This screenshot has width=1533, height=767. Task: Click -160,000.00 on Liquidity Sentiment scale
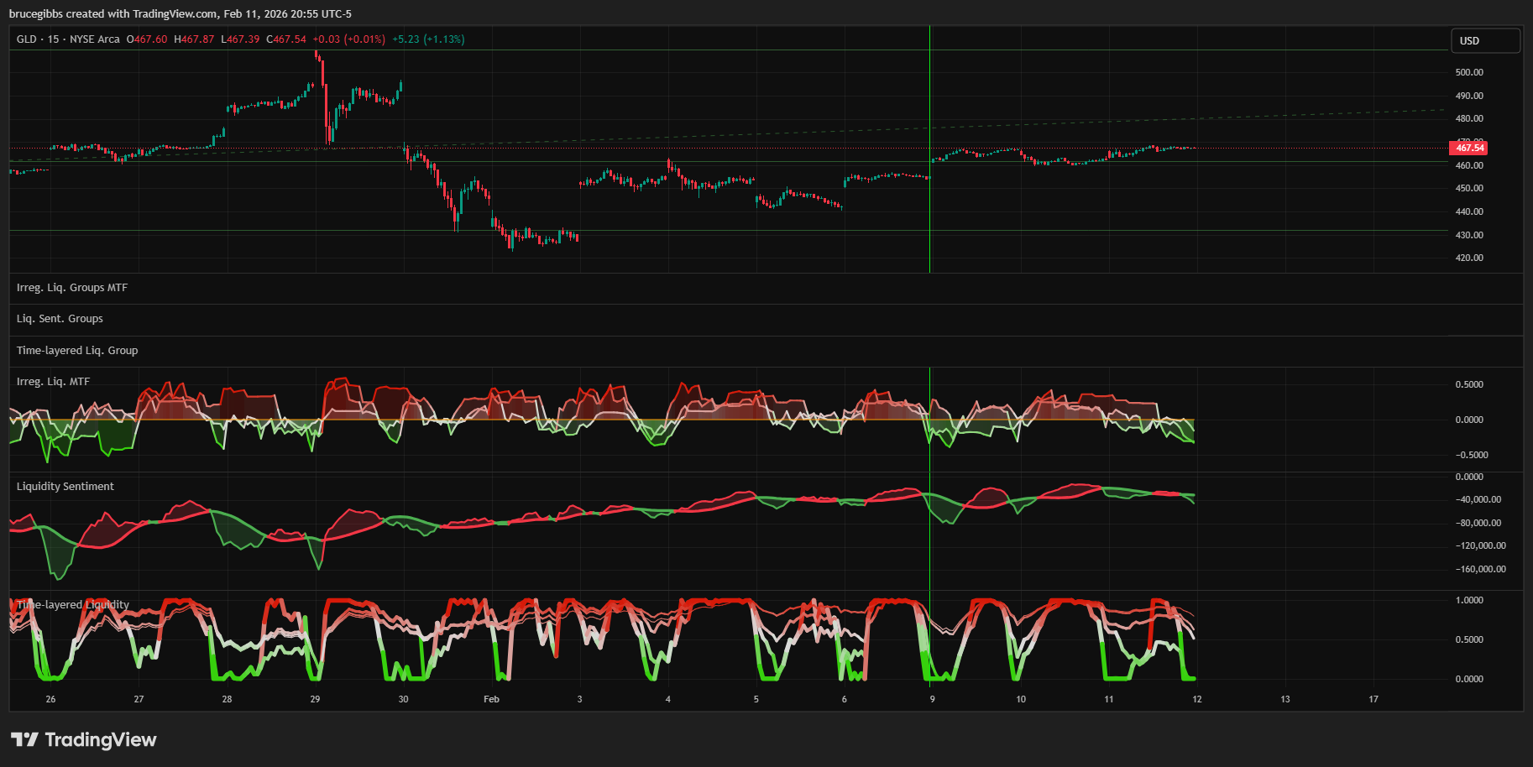[1480, 569]
